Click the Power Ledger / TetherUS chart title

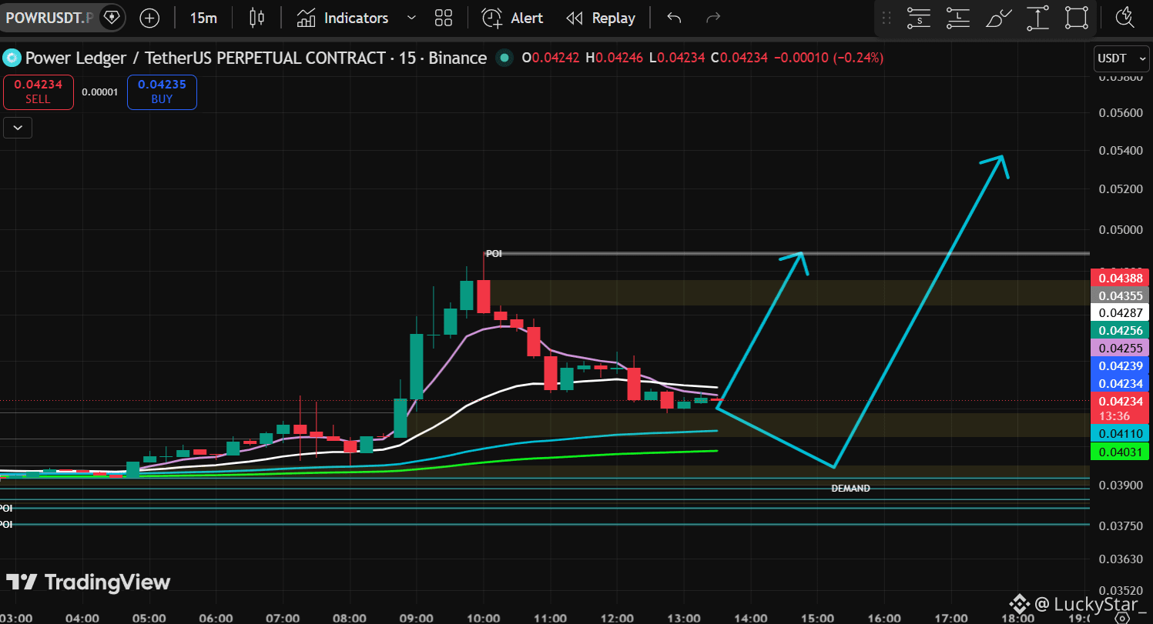pos(256,58)
